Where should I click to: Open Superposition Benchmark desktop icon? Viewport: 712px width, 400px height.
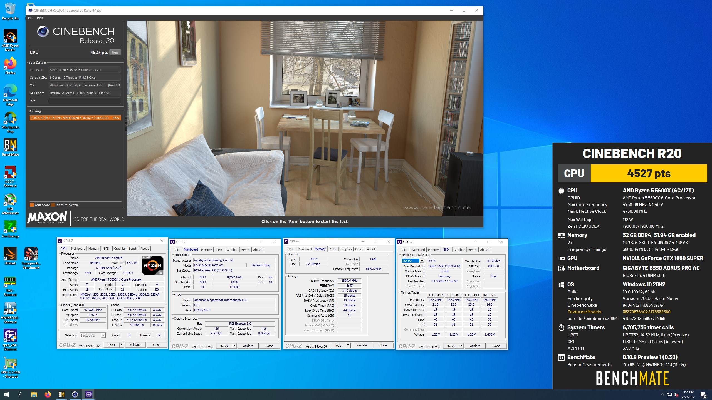(31, 258)
